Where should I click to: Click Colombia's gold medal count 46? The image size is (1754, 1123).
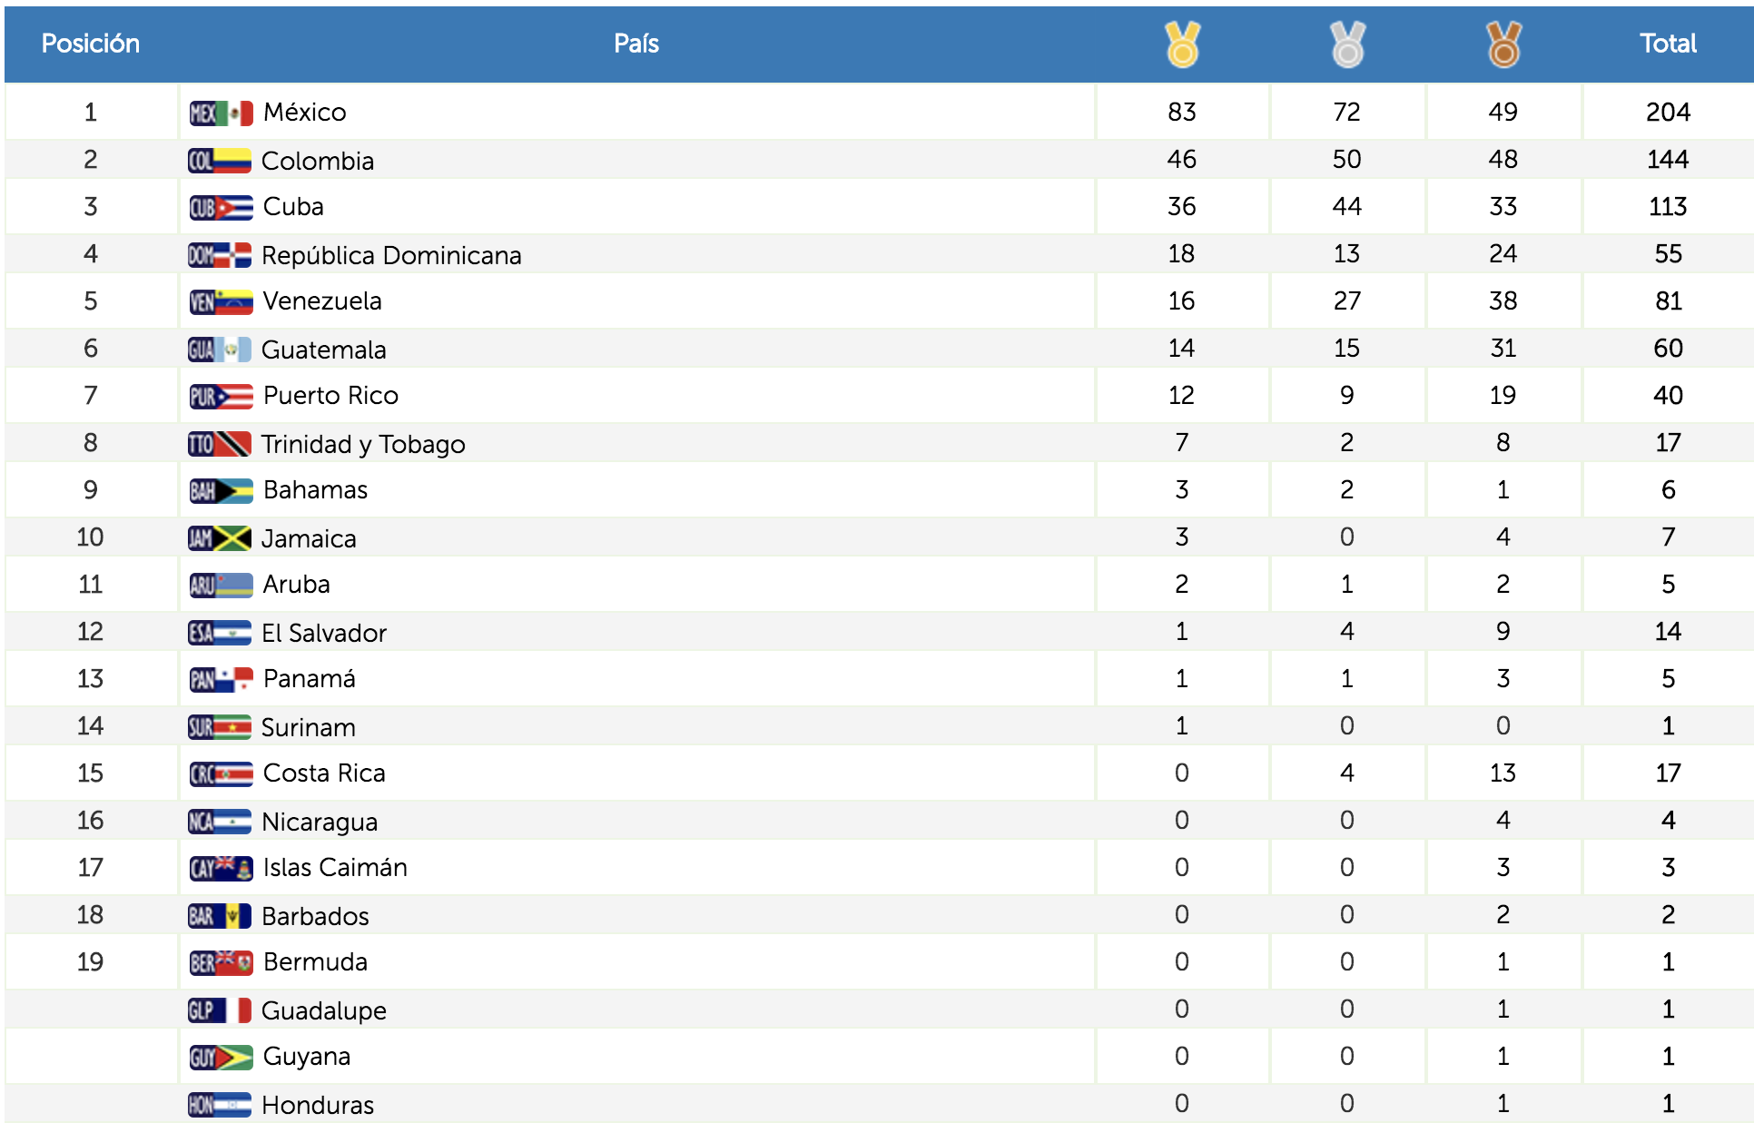click(x=1181, y=159)
